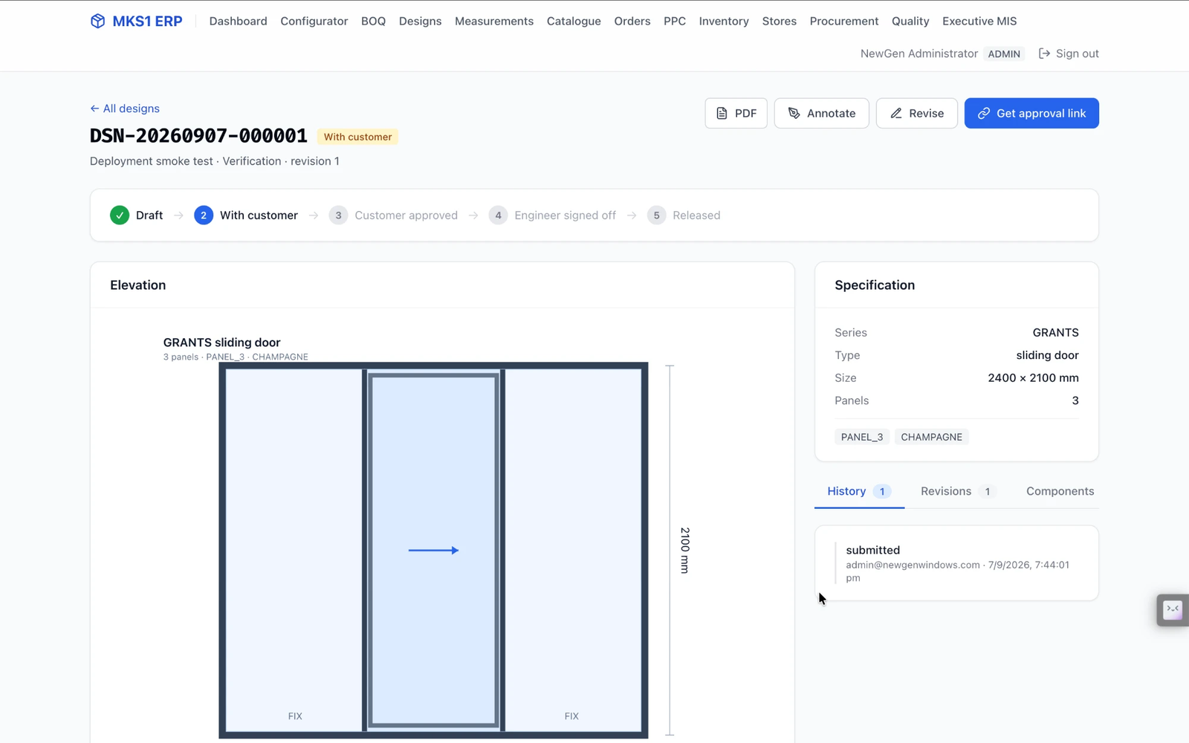Image resolution: width=1189 pixels, height=743 pixels.
Task: Click the chain link icon on Get approval link
Action: point(984,114)
